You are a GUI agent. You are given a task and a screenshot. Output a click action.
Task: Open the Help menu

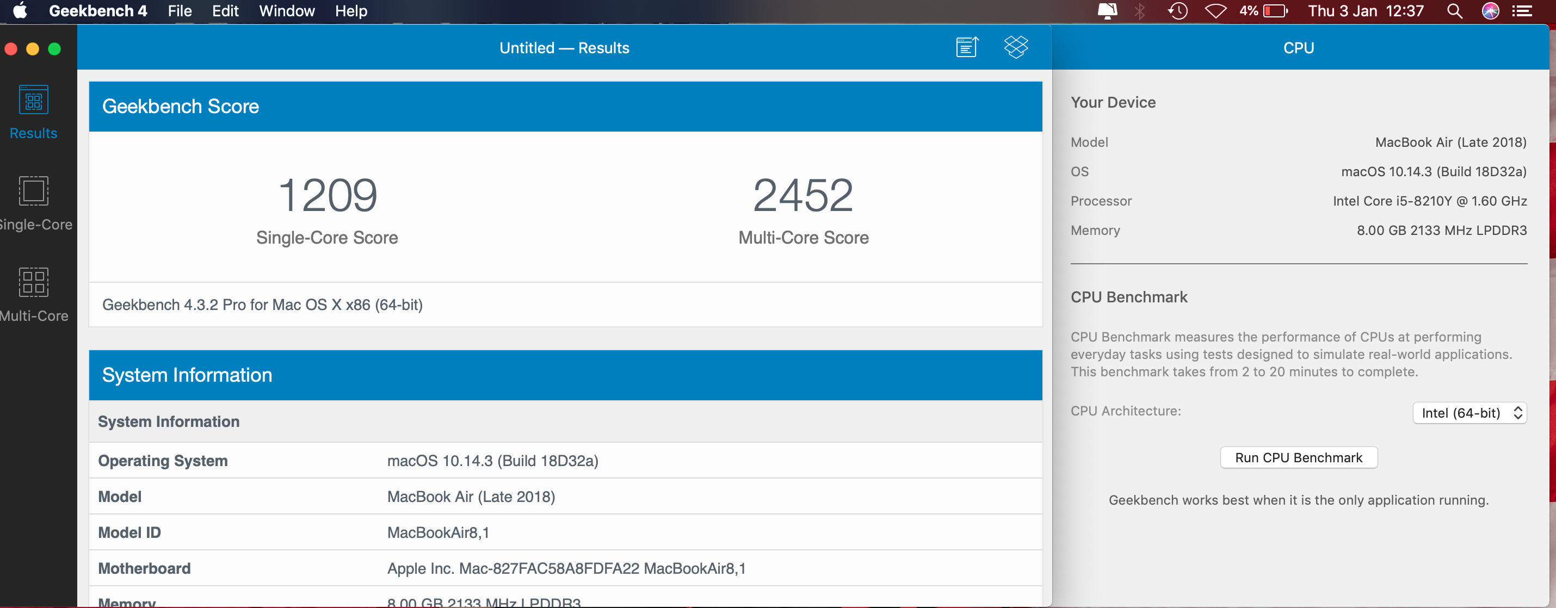(x=350, y=11)
